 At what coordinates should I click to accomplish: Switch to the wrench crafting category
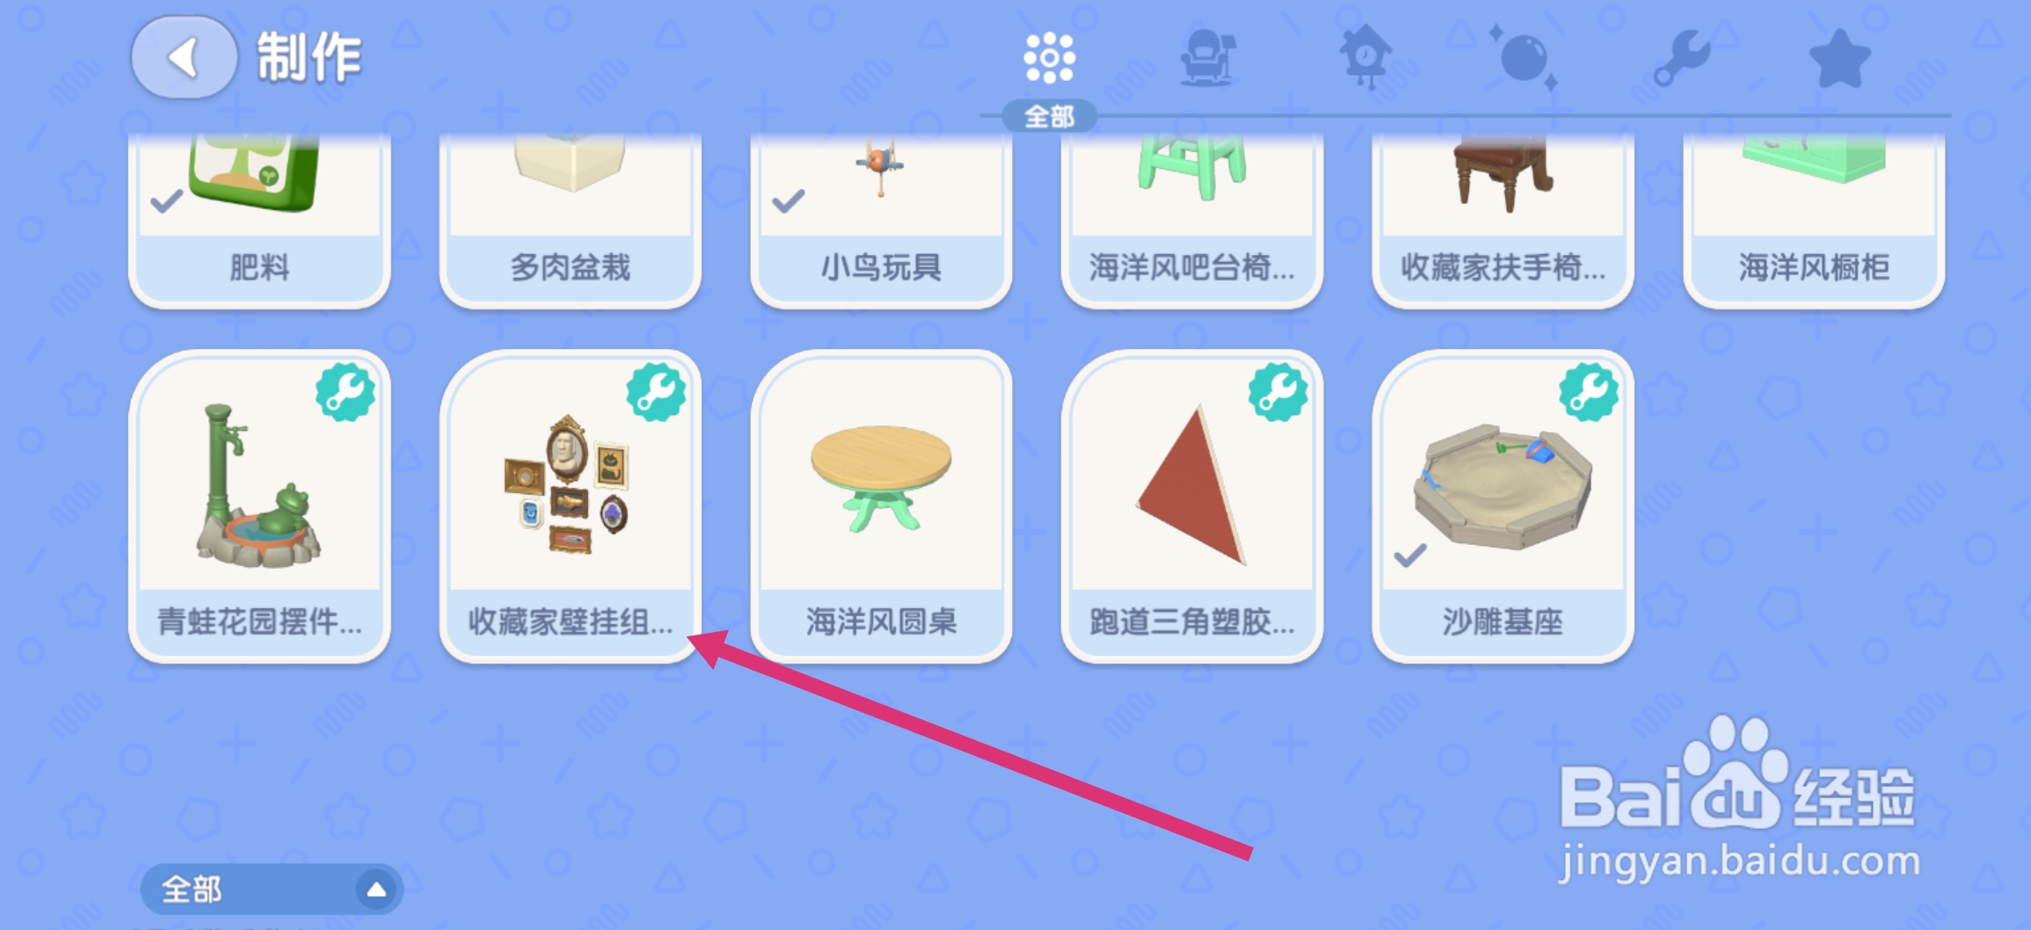[x=1682, y=58]
